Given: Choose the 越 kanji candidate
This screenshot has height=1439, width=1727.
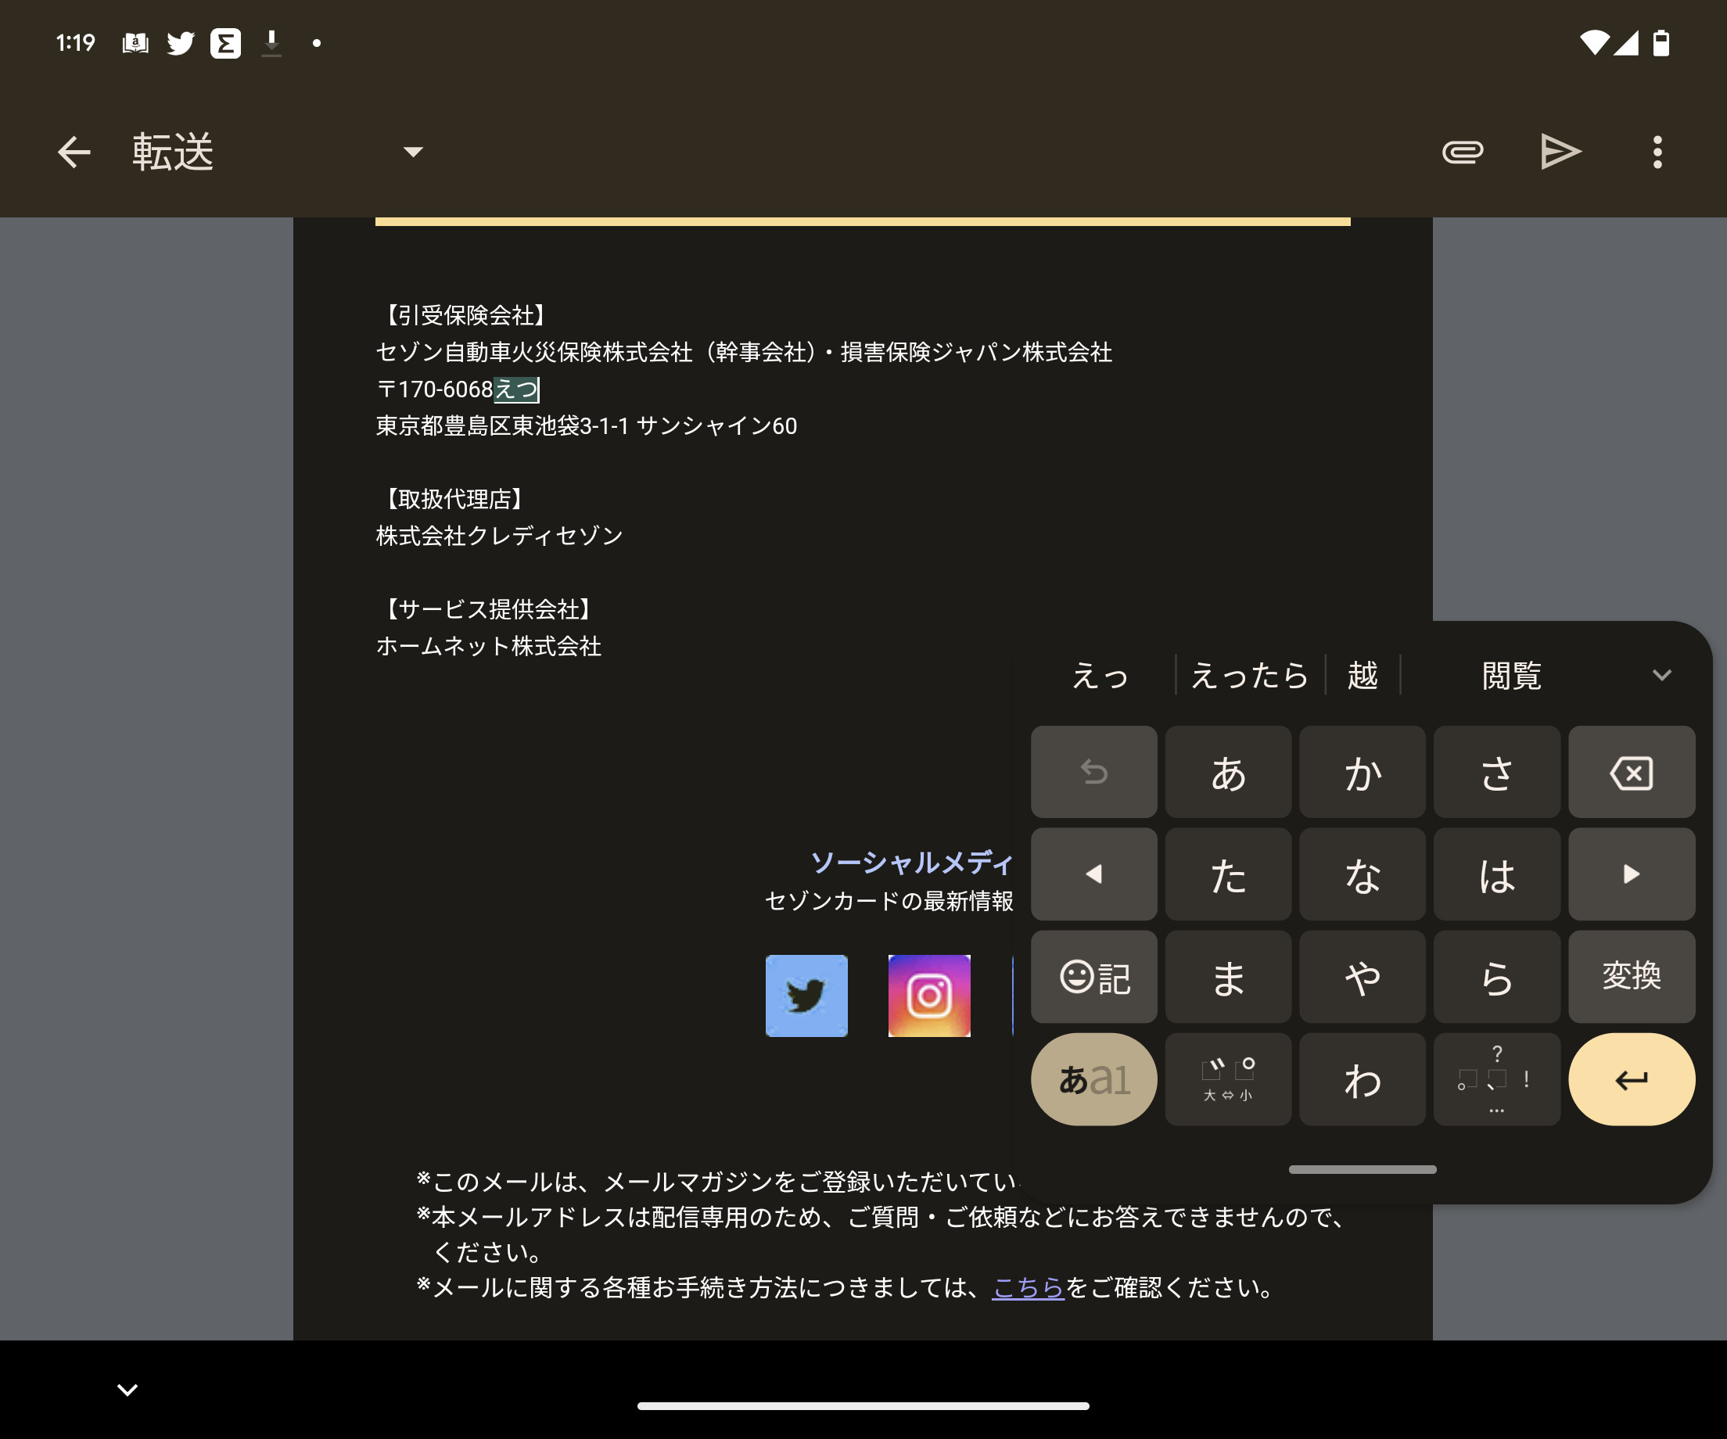Looking at the screenshot, I should [1362, 676].
